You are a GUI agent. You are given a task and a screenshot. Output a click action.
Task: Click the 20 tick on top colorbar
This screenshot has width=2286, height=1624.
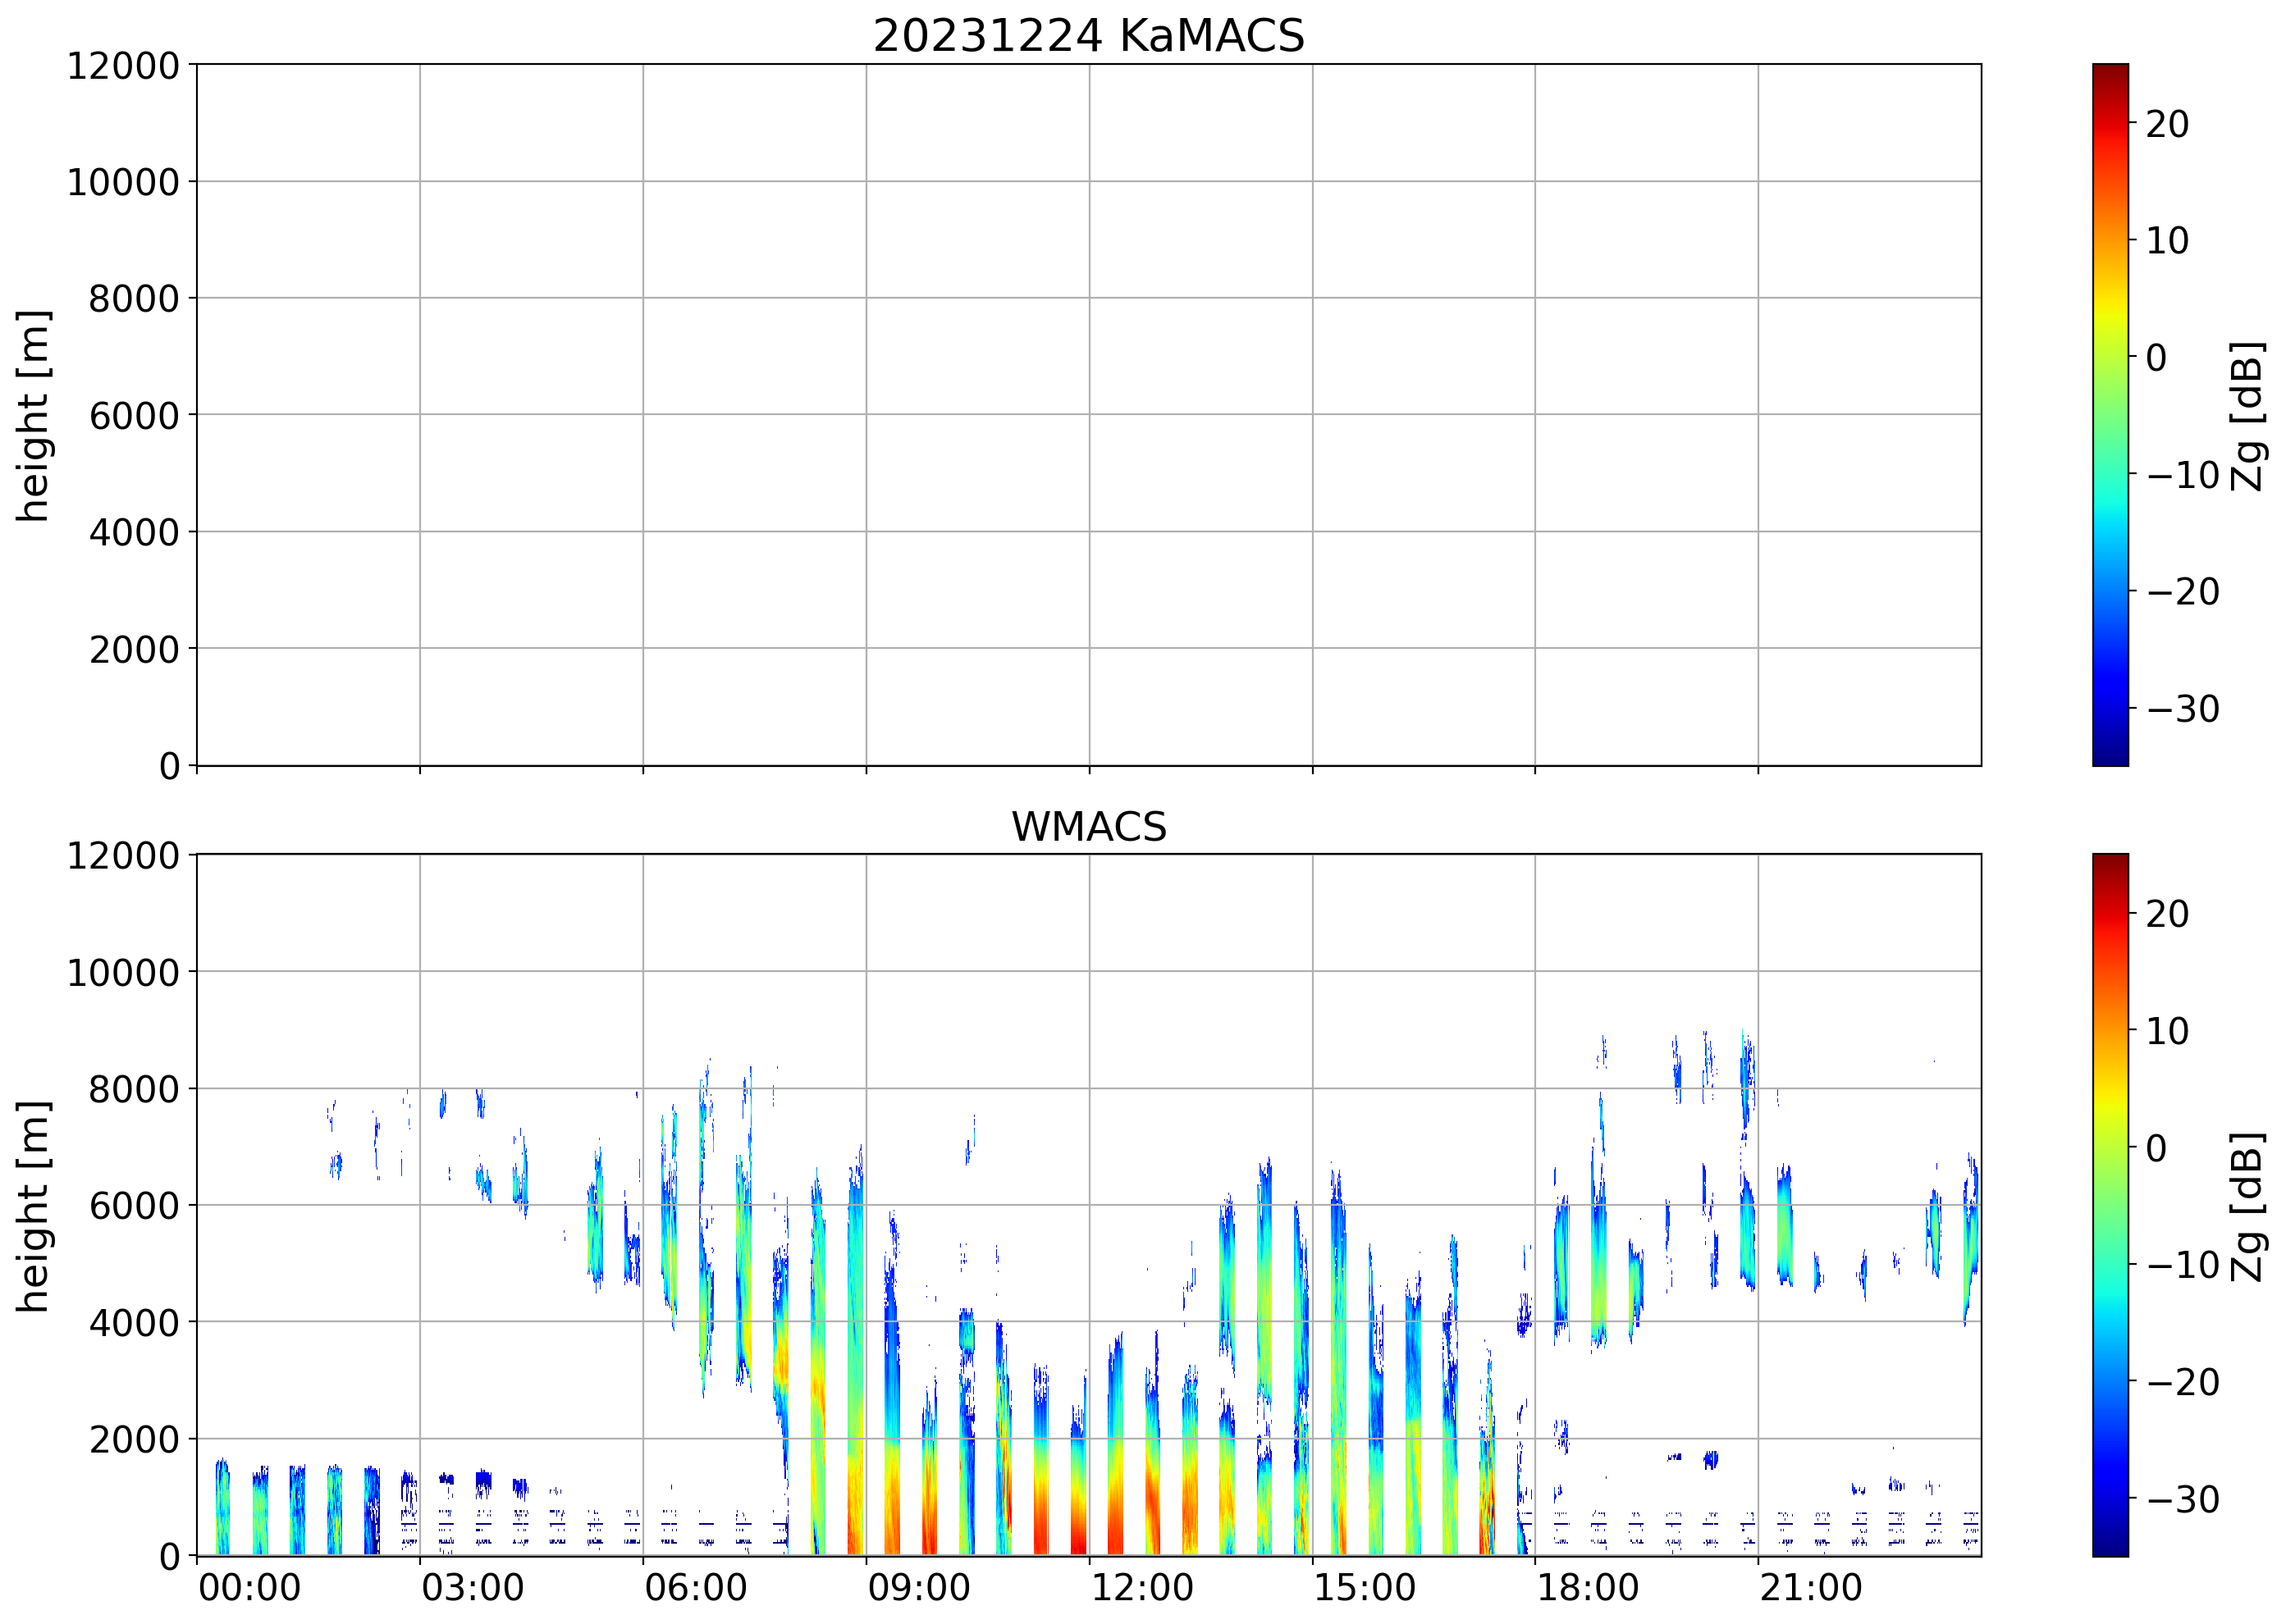coord(2167,124)
